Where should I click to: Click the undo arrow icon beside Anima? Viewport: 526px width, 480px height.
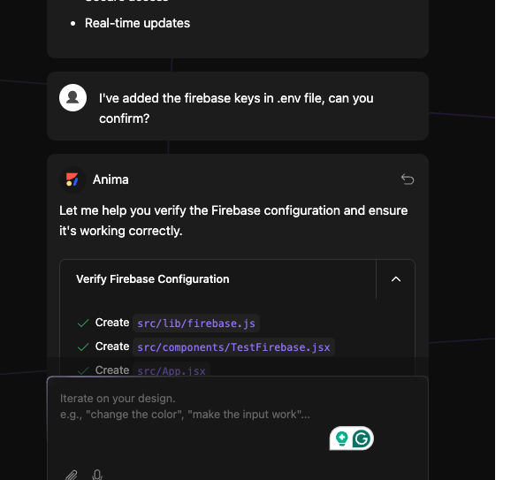pyautogui.click(x=408, y=179)
